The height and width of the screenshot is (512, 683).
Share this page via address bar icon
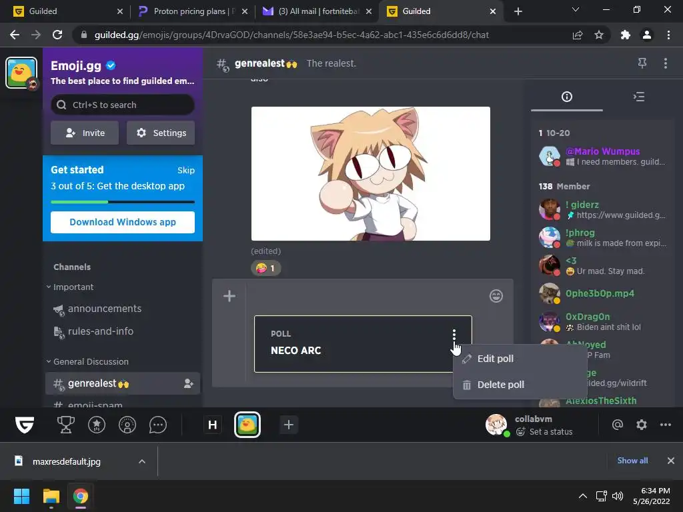point(578,35)
